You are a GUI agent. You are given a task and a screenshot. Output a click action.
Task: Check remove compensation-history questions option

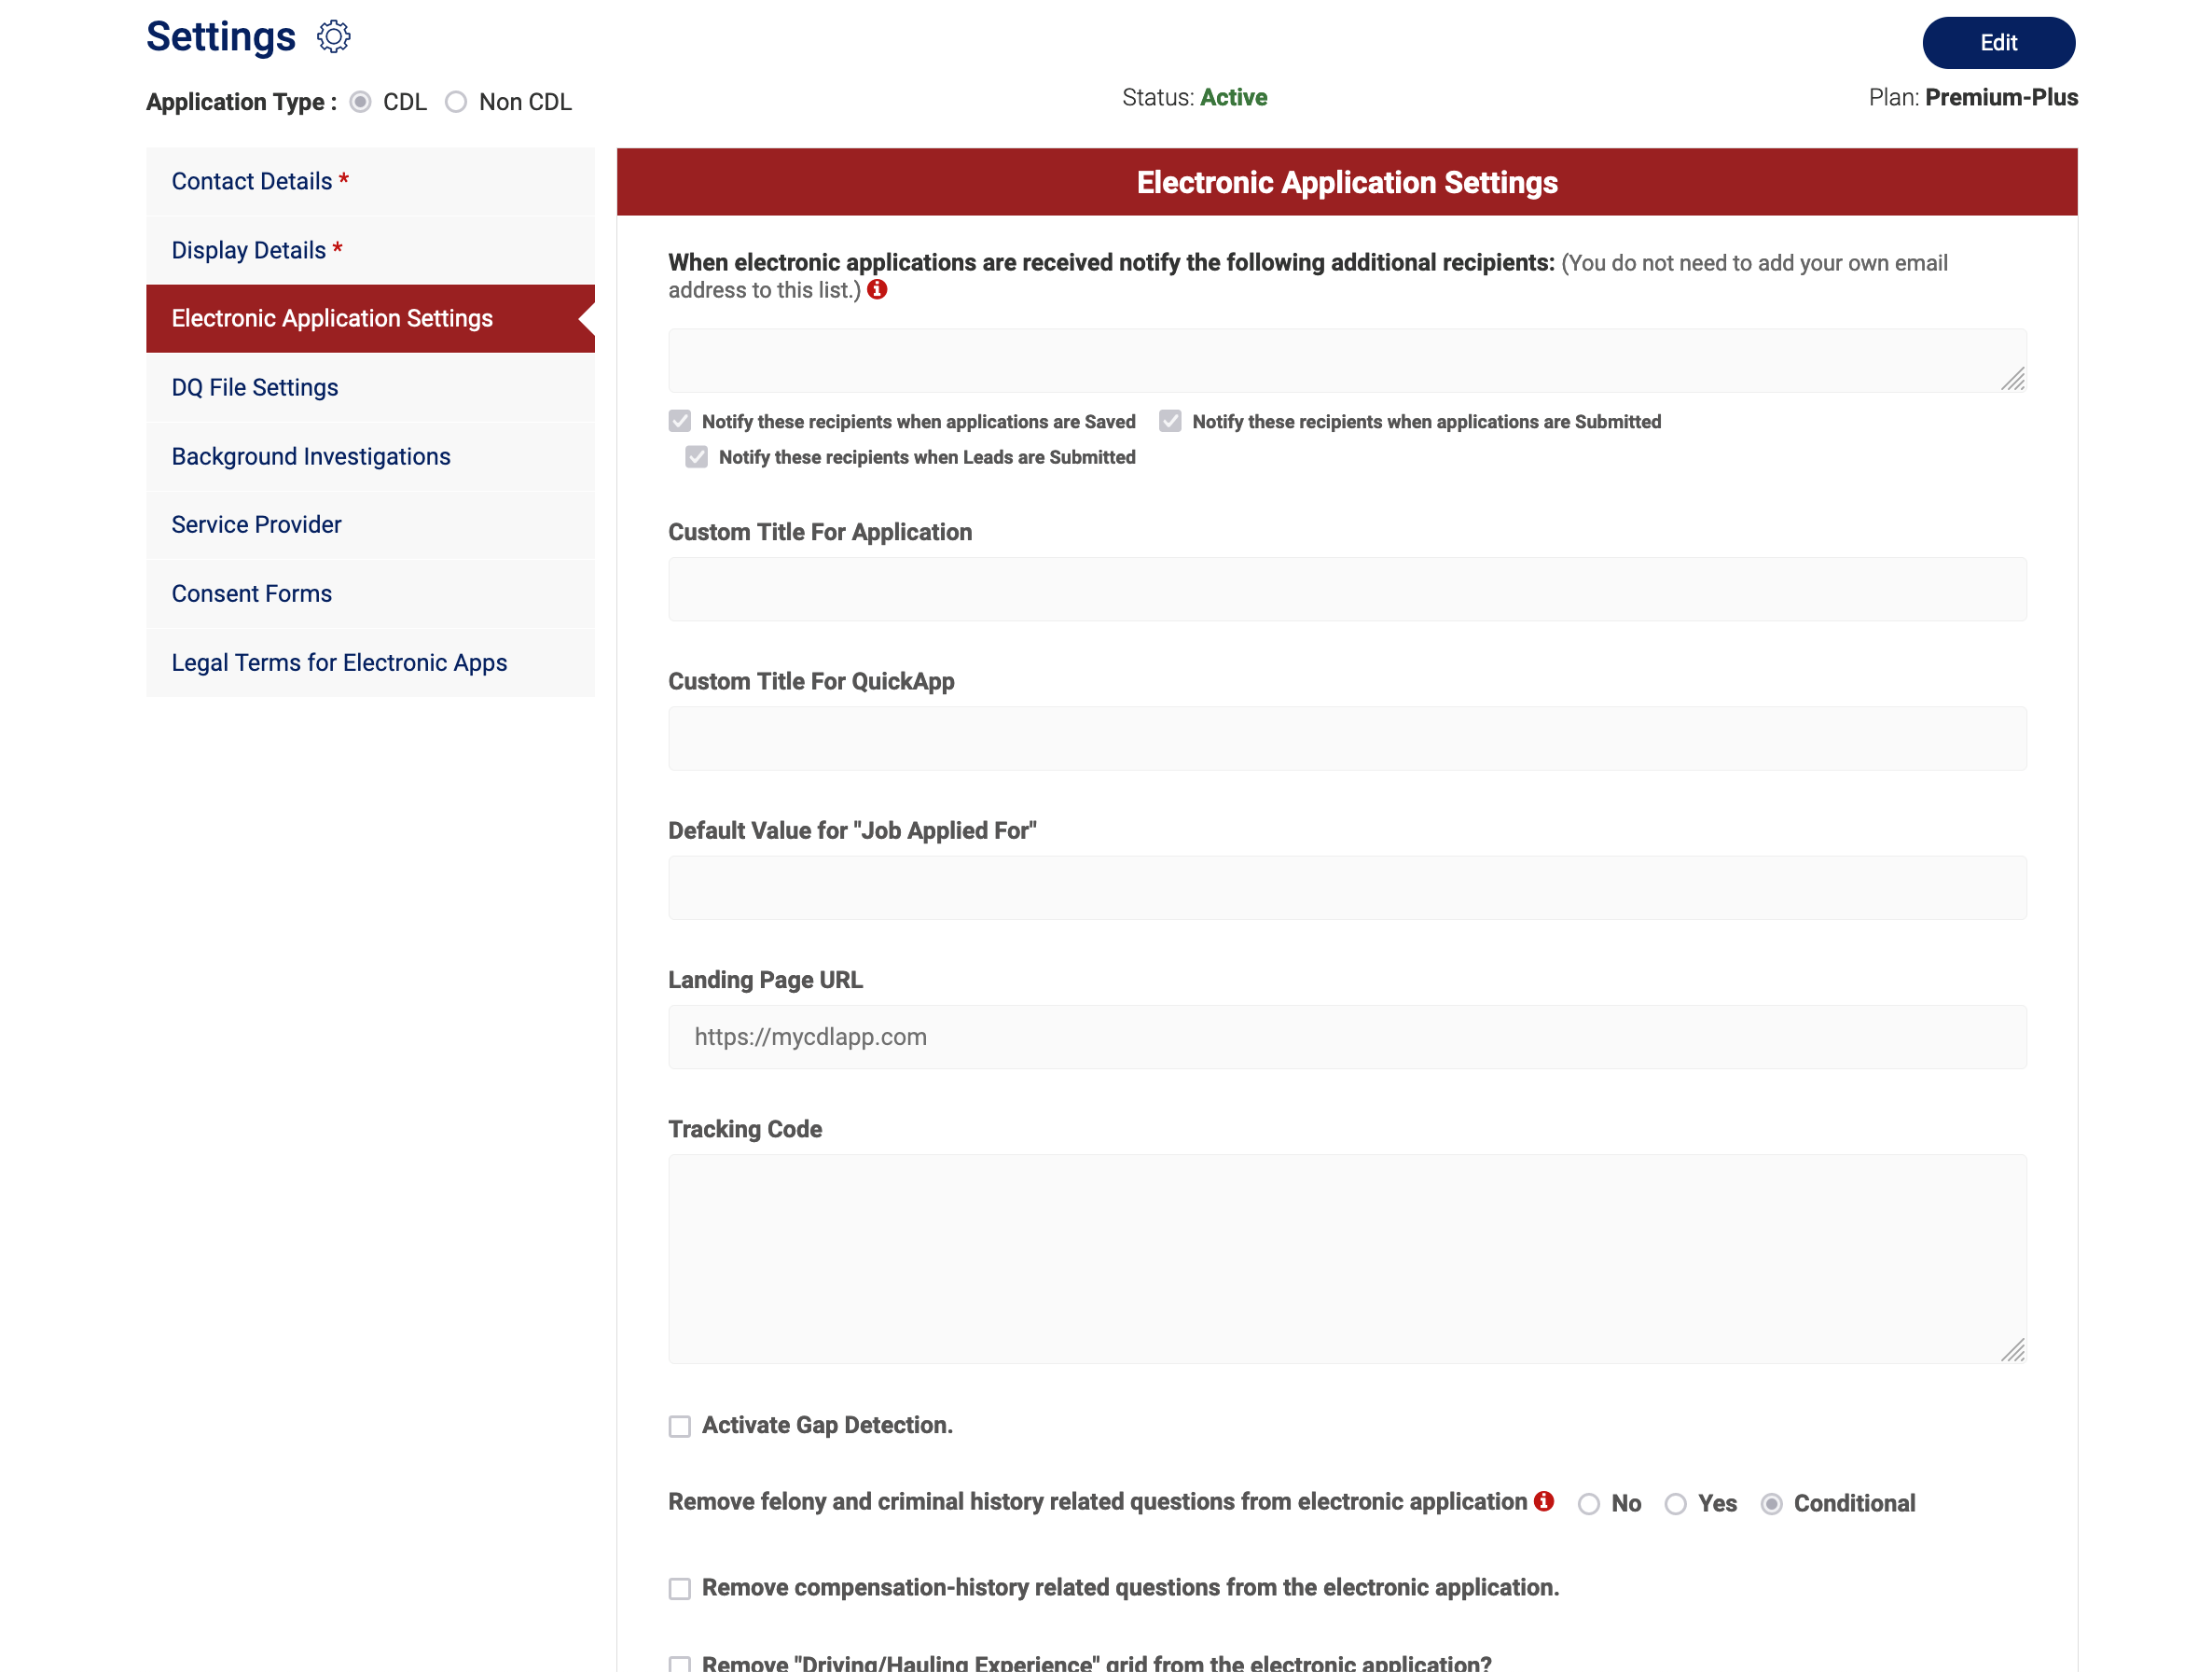[x=680, y=1588]
